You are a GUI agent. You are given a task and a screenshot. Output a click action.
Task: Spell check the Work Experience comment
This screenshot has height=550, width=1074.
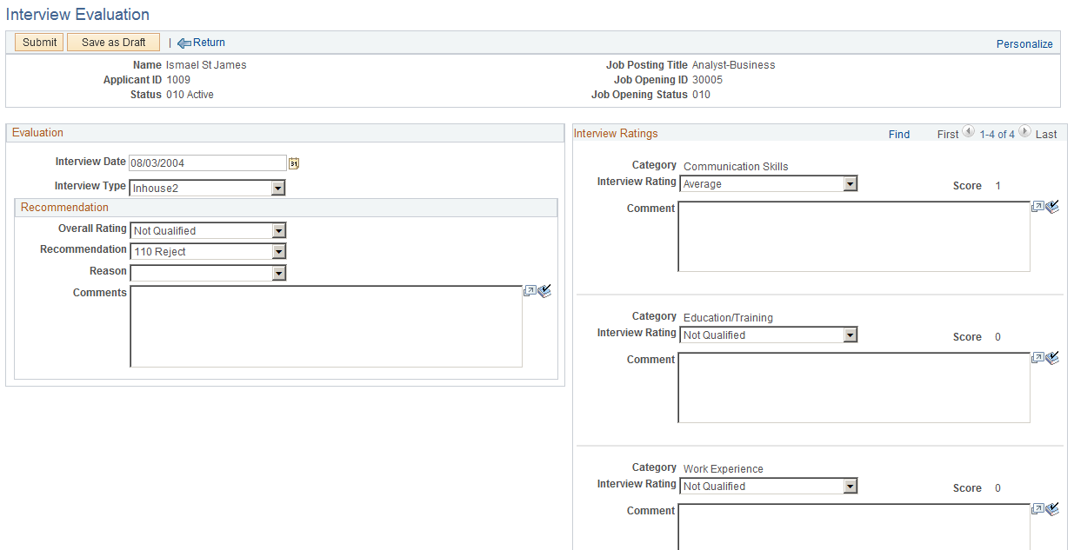pos(1051,509)
